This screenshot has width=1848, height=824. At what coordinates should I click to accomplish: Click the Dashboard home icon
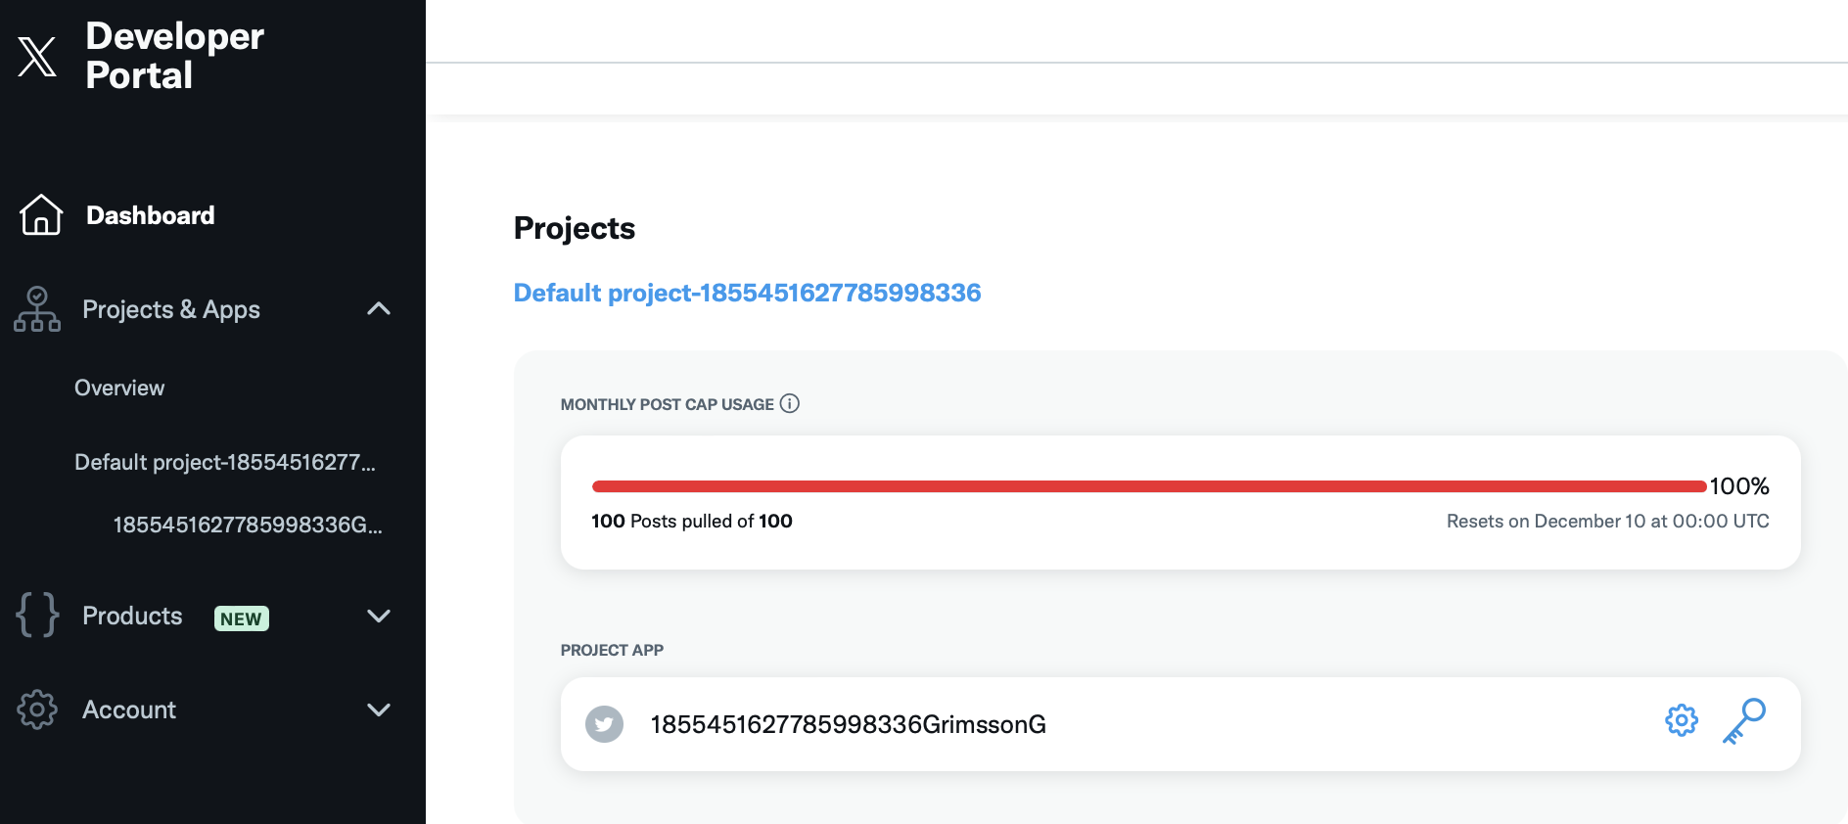point(41,215)
